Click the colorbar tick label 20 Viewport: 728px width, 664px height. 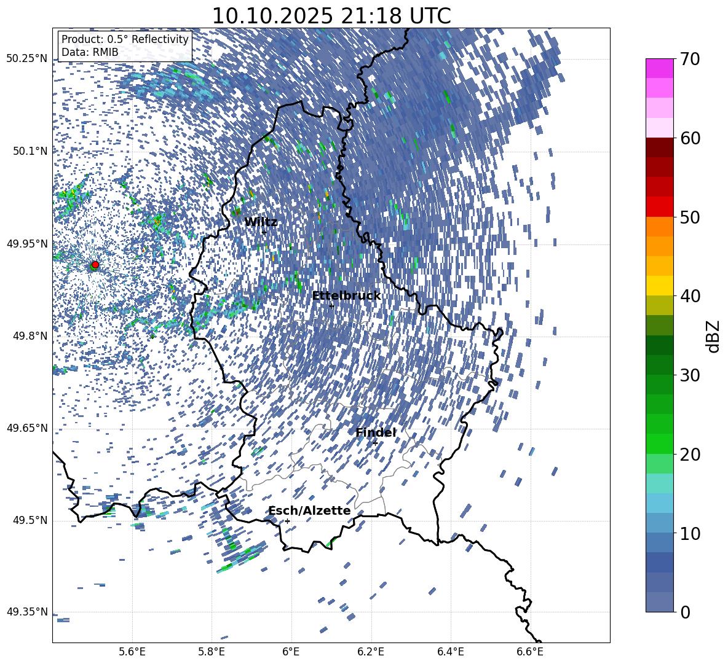coord(690,455)
